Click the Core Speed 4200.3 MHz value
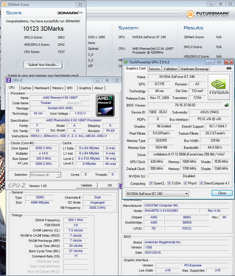Screen dimensions: 235x276 click(43, 148)
